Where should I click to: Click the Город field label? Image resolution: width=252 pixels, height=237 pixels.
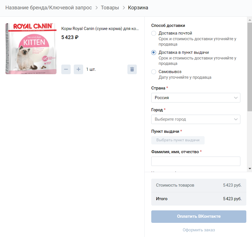tap(157, 110)
